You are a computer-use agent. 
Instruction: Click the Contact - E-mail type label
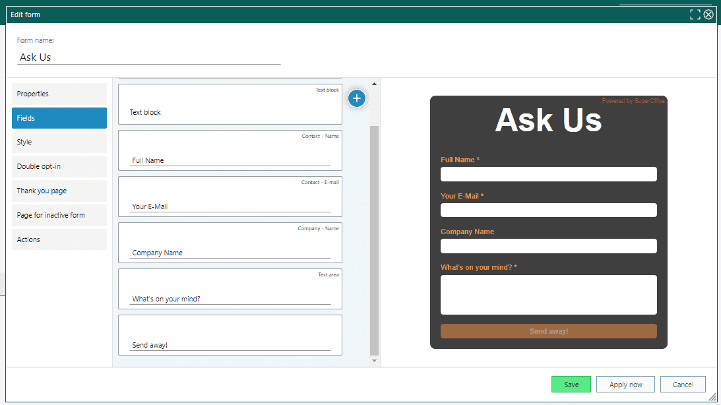pyautogui.click(x=320, y=182)
